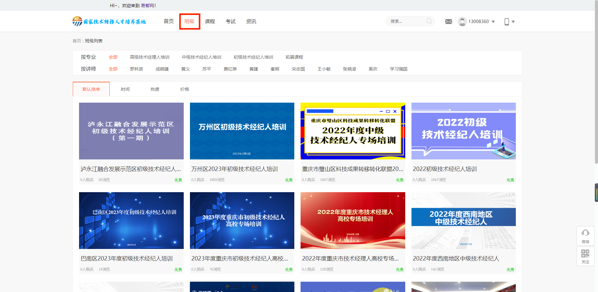Click title 重庆市璧山区科技成果转移转化联盟20...

353,169
